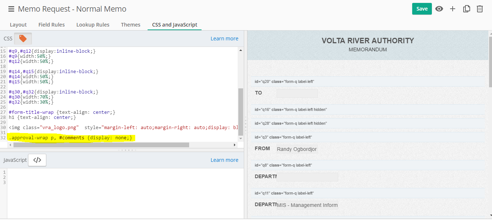The height and width of the screenshot is (220, 492).
Task: Click the eye preview icon
Action: [x=439, y=9]
